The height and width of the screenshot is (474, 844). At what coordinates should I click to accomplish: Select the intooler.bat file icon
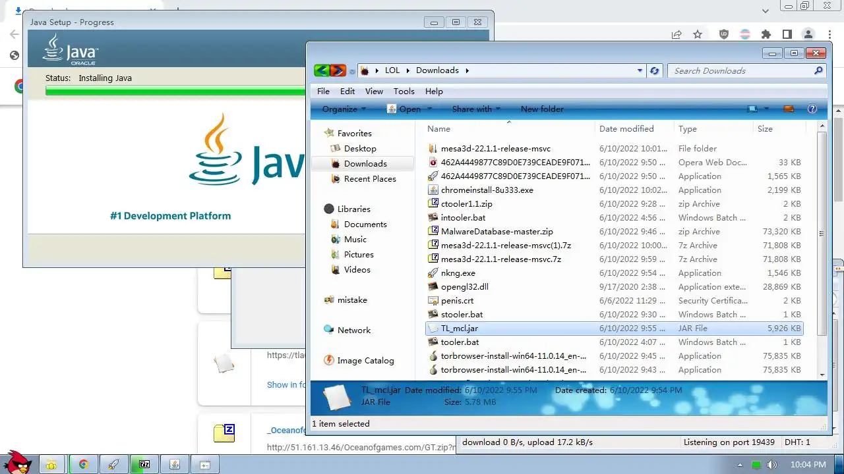(x=433, y=217)
